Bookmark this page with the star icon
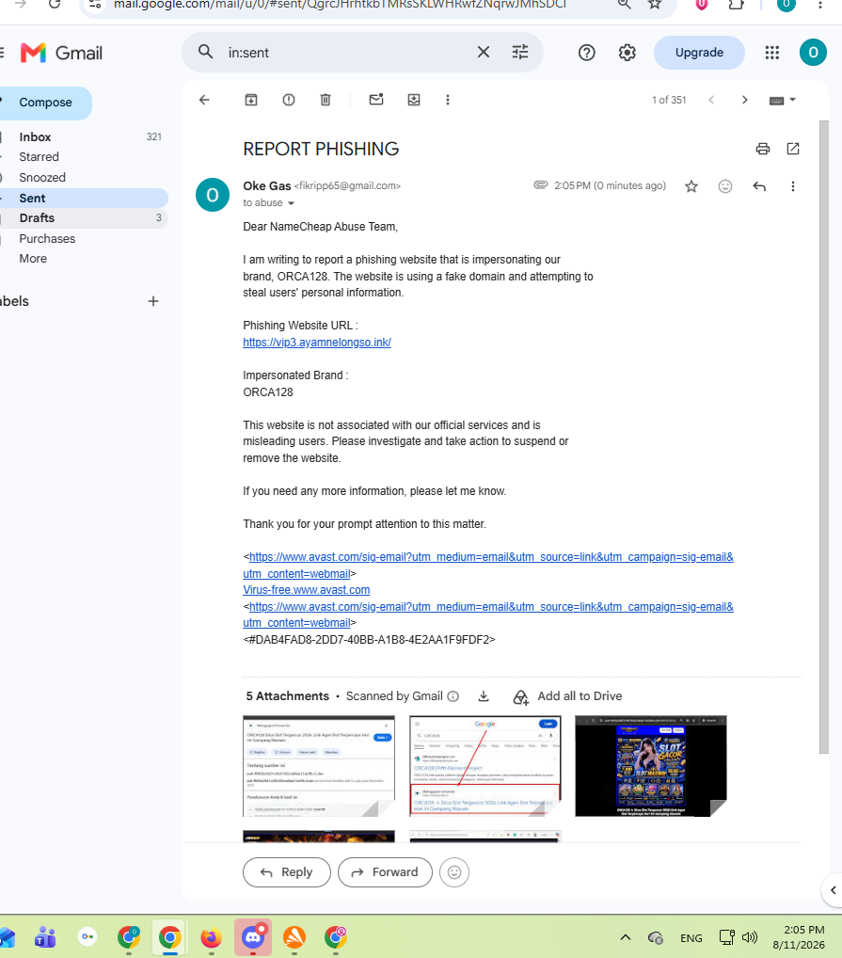 coord(655,5)
